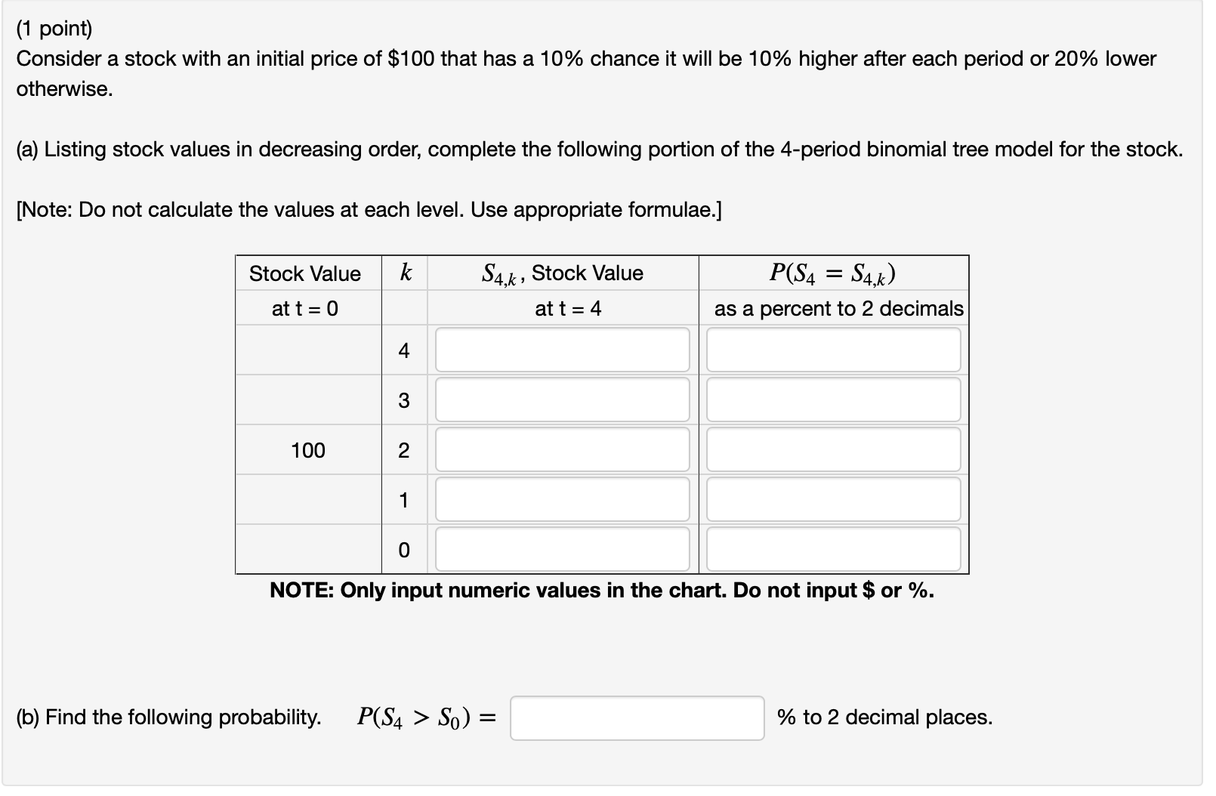Click the k column header
The image size is (1216, 796).
405,274
